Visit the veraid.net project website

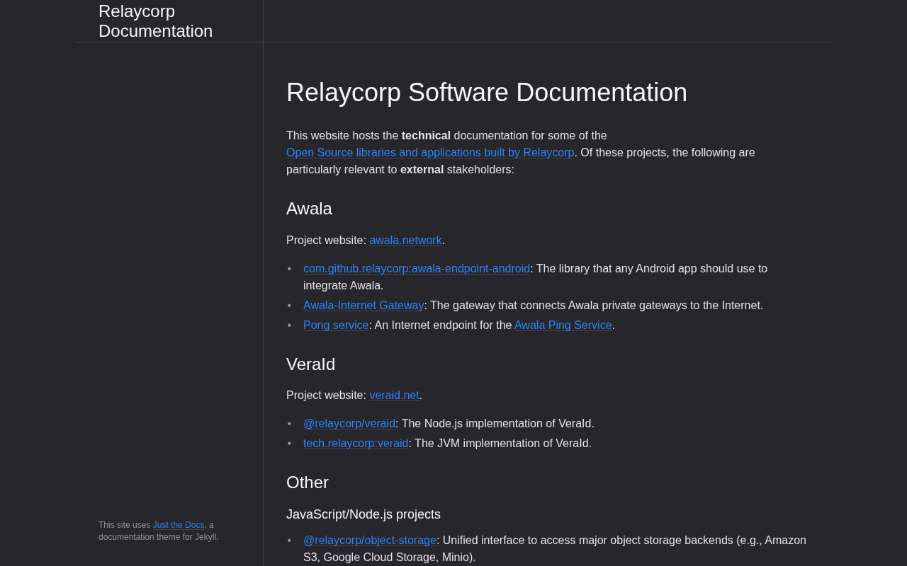tap(394, 395)
